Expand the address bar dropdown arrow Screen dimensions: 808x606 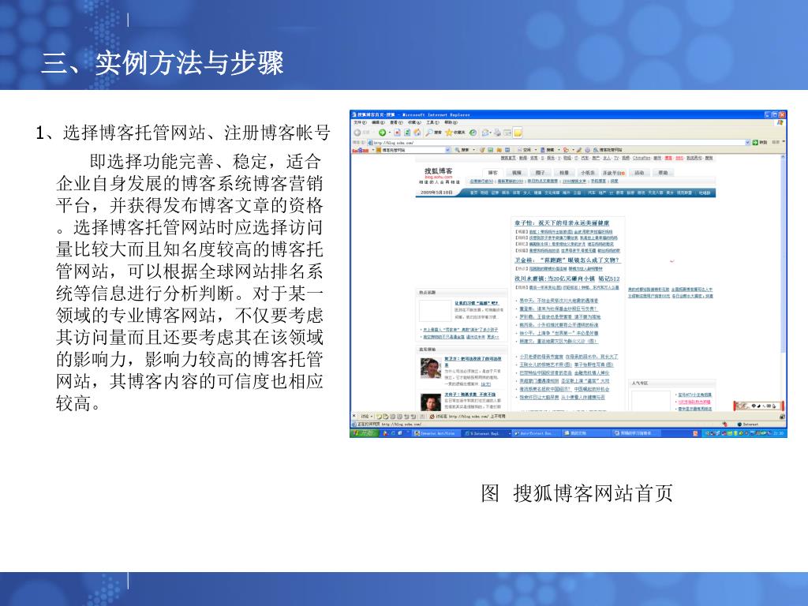tap(748, 142)
